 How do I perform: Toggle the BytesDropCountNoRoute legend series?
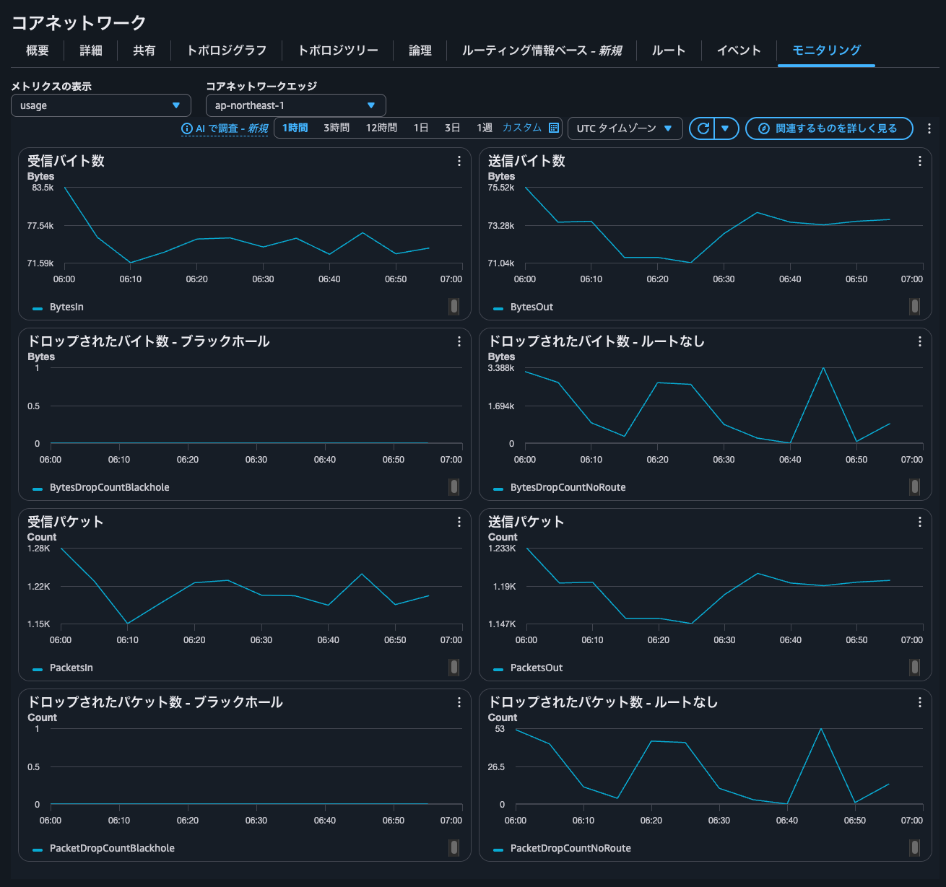coord(567,487)
